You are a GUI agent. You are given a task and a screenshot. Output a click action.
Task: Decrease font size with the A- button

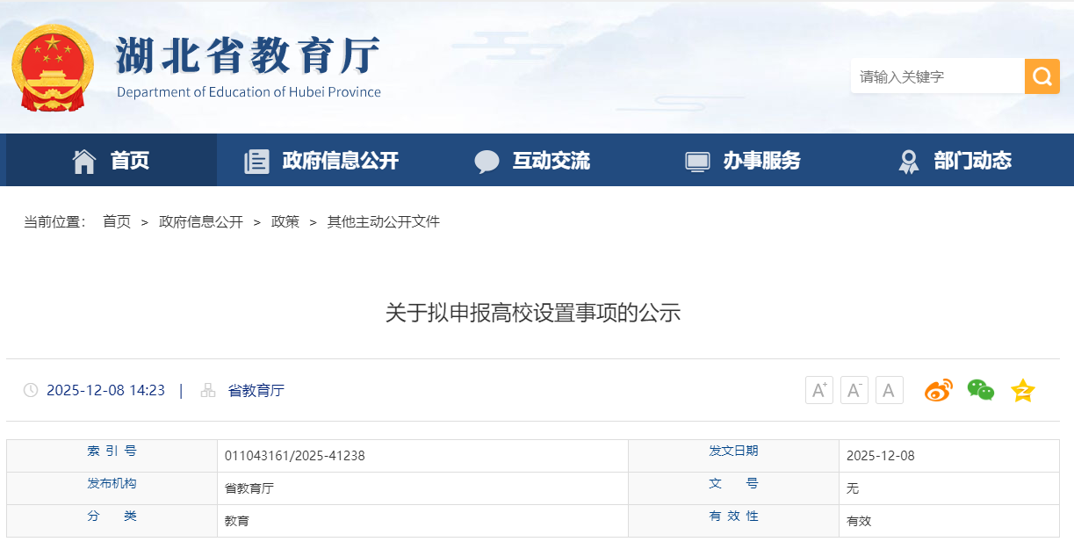[854, 389]
